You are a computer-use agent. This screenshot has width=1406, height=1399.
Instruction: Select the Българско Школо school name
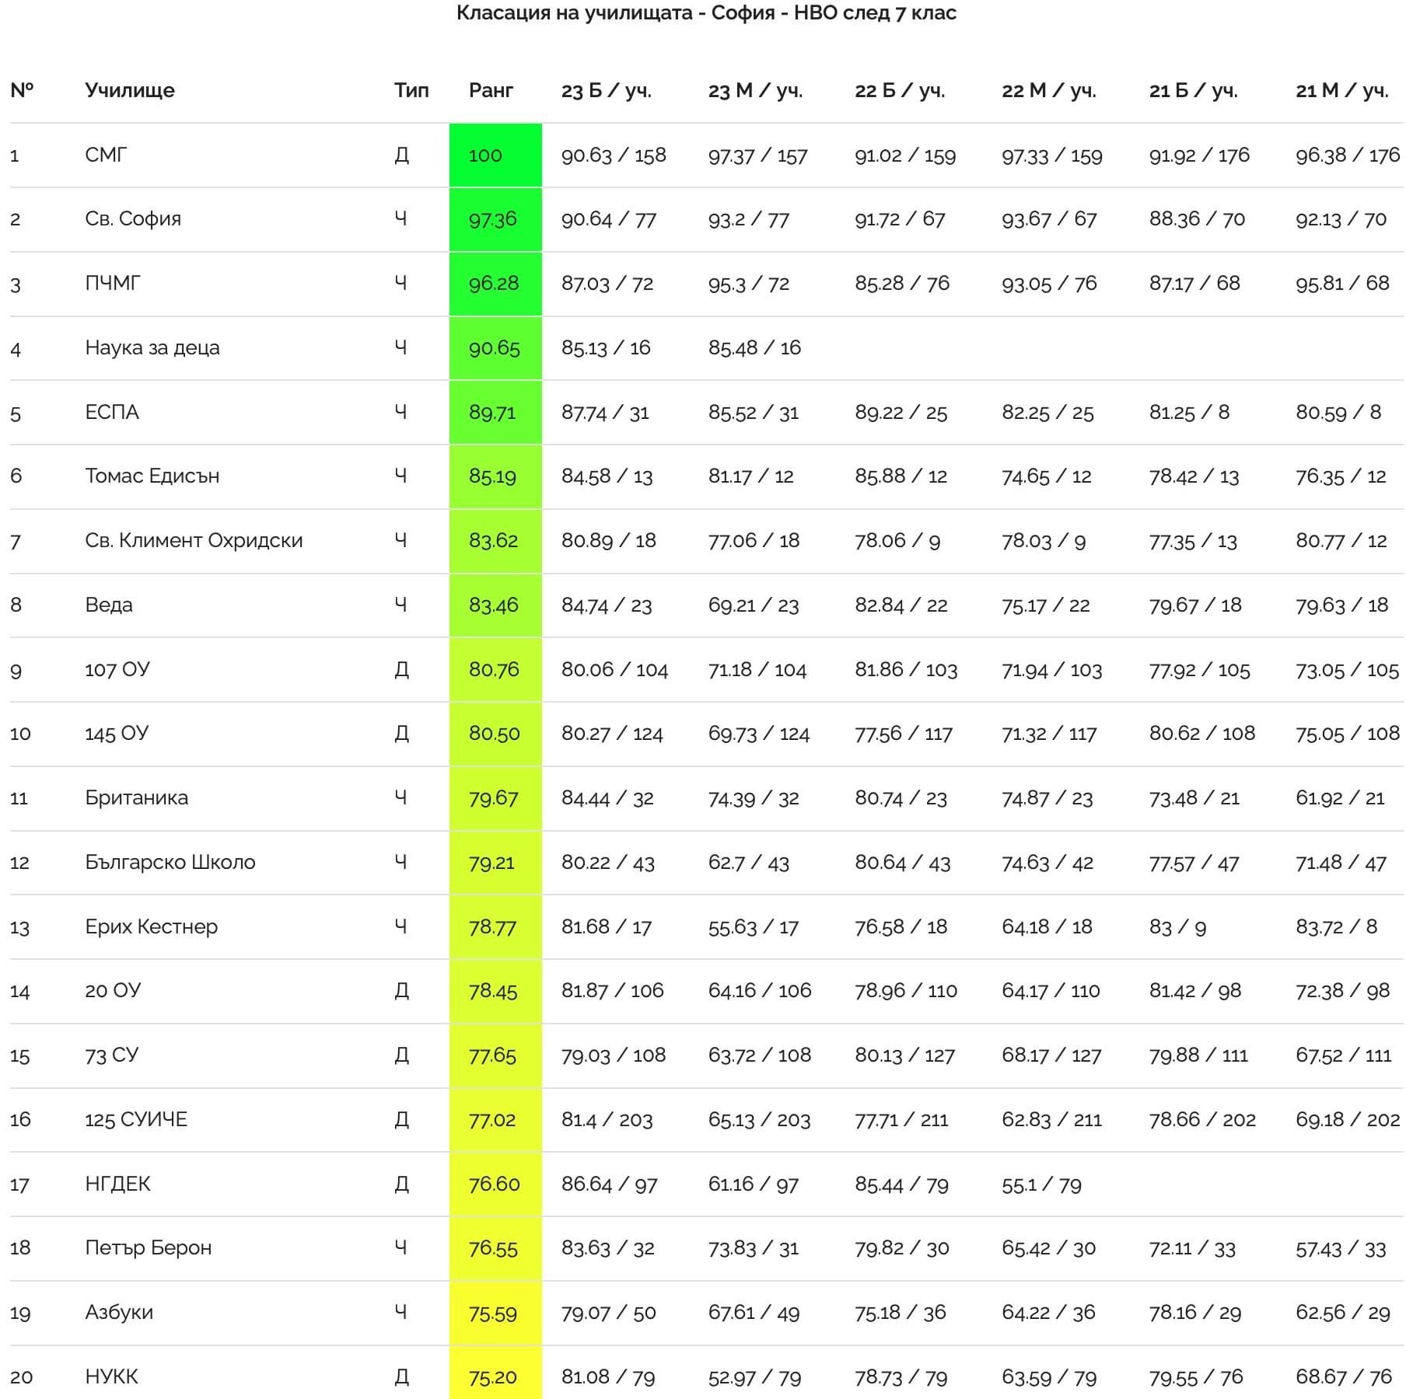point(170,862)
